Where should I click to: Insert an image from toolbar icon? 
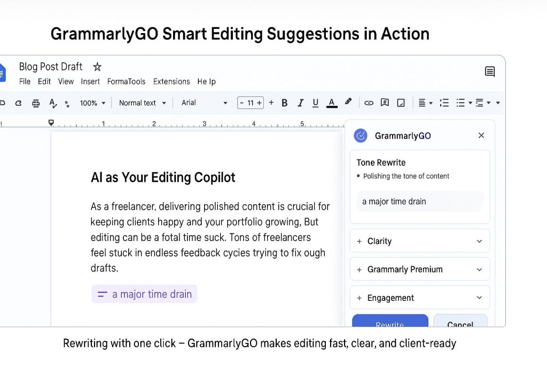pos(401,103)
